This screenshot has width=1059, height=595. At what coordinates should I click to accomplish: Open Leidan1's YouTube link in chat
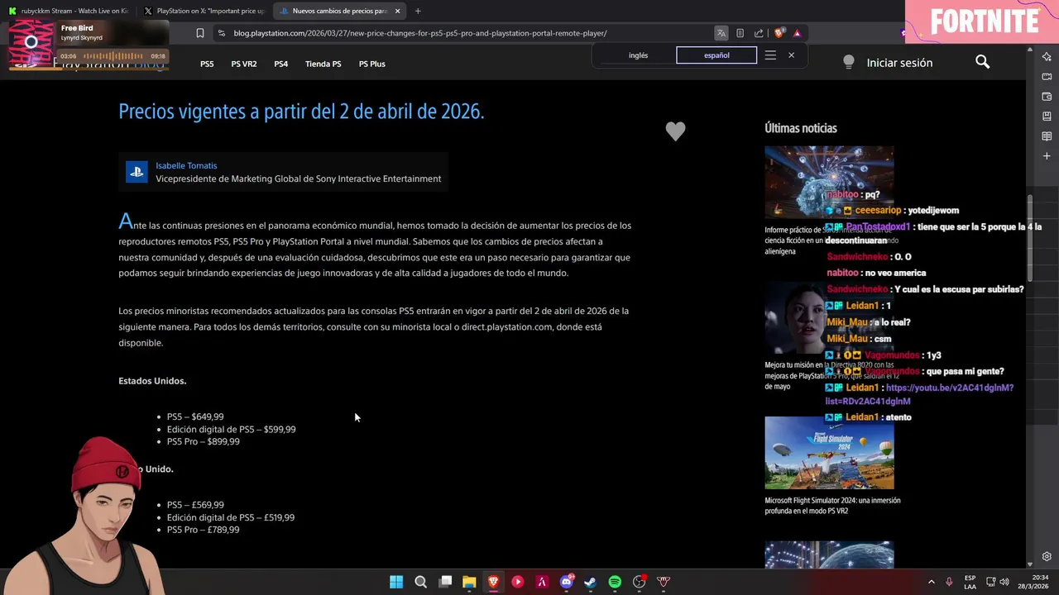pos(919,394)
